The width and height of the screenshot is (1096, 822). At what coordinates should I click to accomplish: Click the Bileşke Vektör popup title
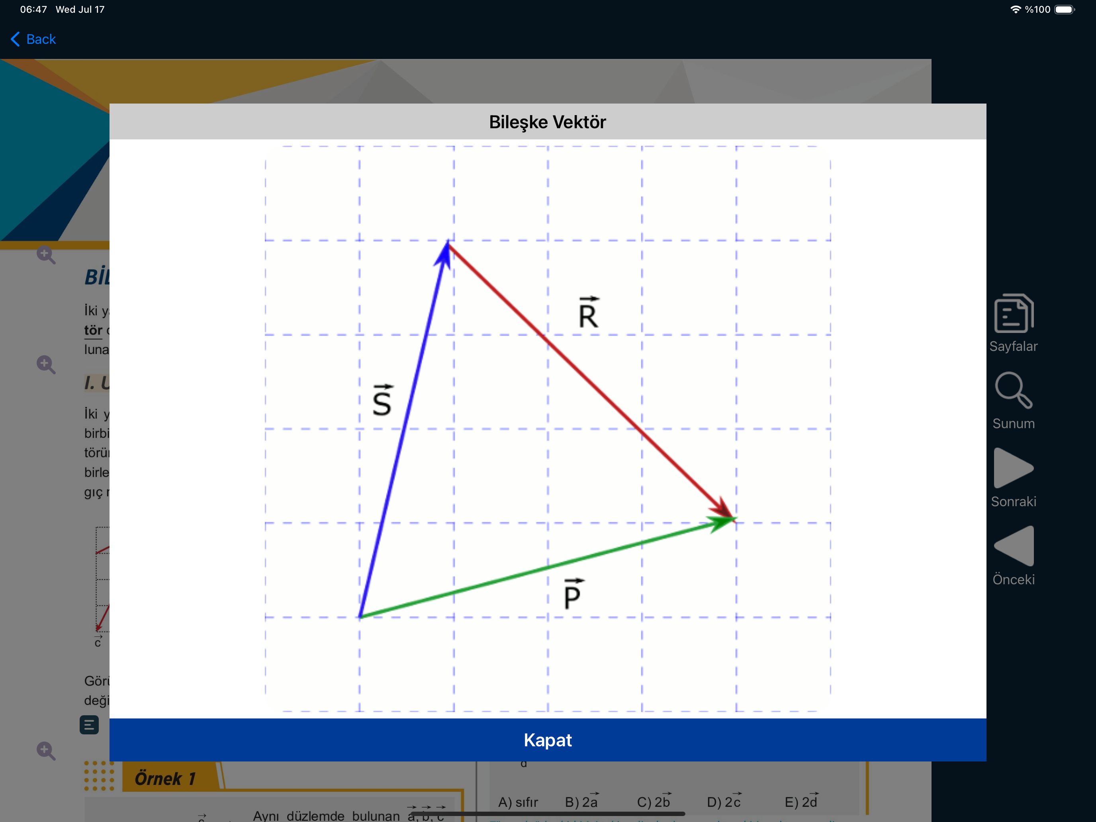(x=548, y=122)
